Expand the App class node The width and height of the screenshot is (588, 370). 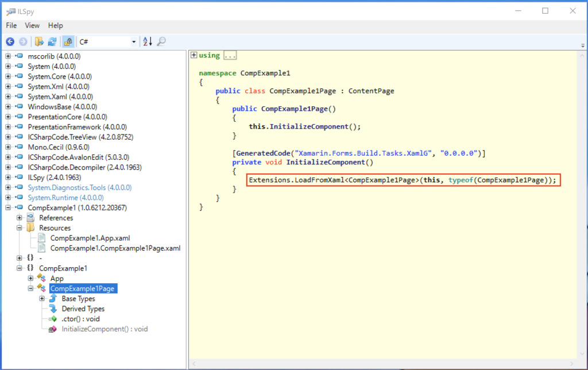30,279
